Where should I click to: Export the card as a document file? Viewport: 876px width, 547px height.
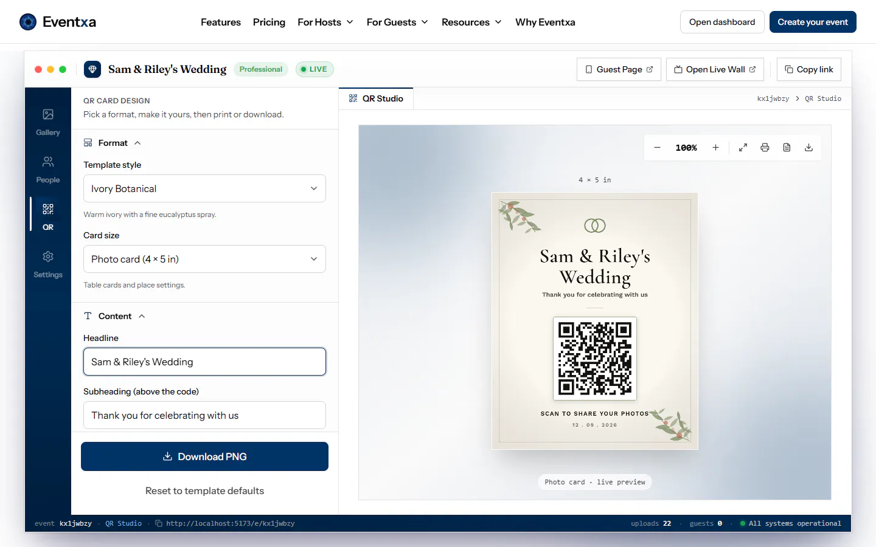(787, 148)
